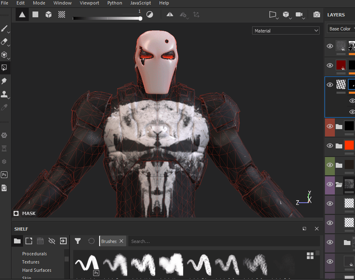Open the Material viewport mode dropdown
Image resolution: width=355 pixels, height=280 pixels.
tap(286, 31)
